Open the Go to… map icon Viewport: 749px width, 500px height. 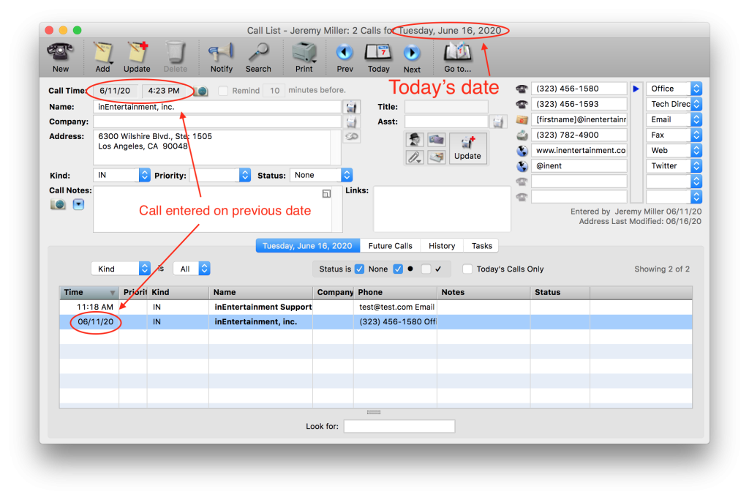click(x=457, y=52)
